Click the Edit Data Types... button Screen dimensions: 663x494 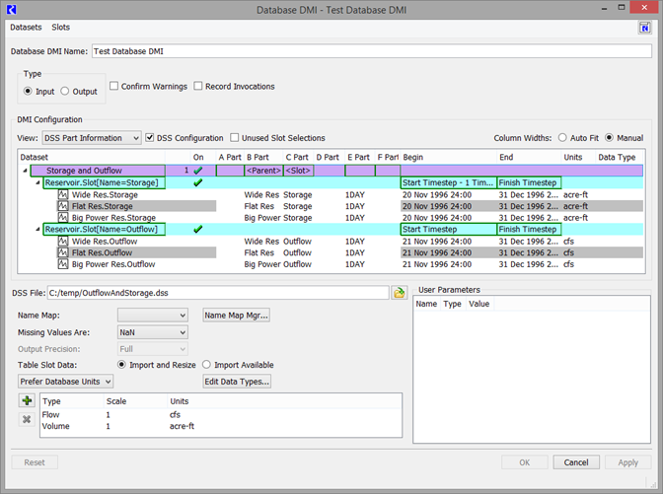236,382
